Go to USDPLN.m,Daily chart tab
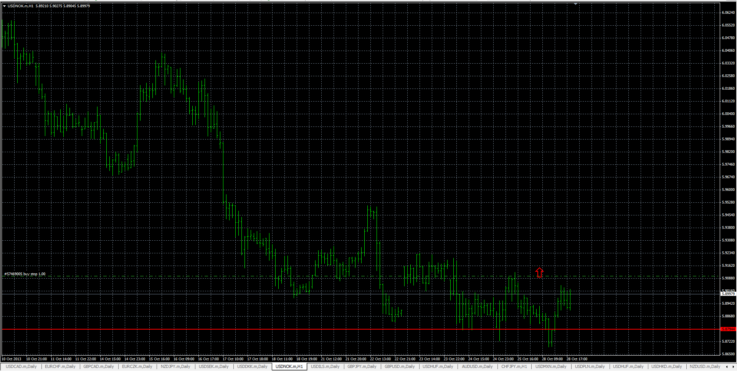737x371 pixels. click(x=590, y=367)
